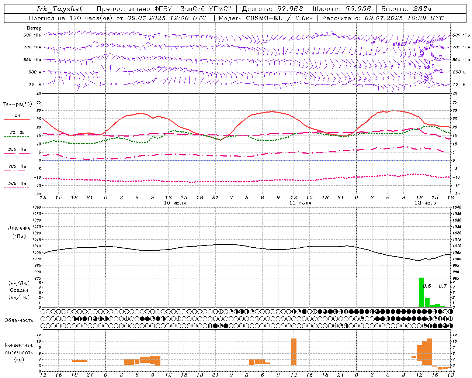
Task: Click the tall orange convective bar on 11 июля
Action: coord(294,352)
